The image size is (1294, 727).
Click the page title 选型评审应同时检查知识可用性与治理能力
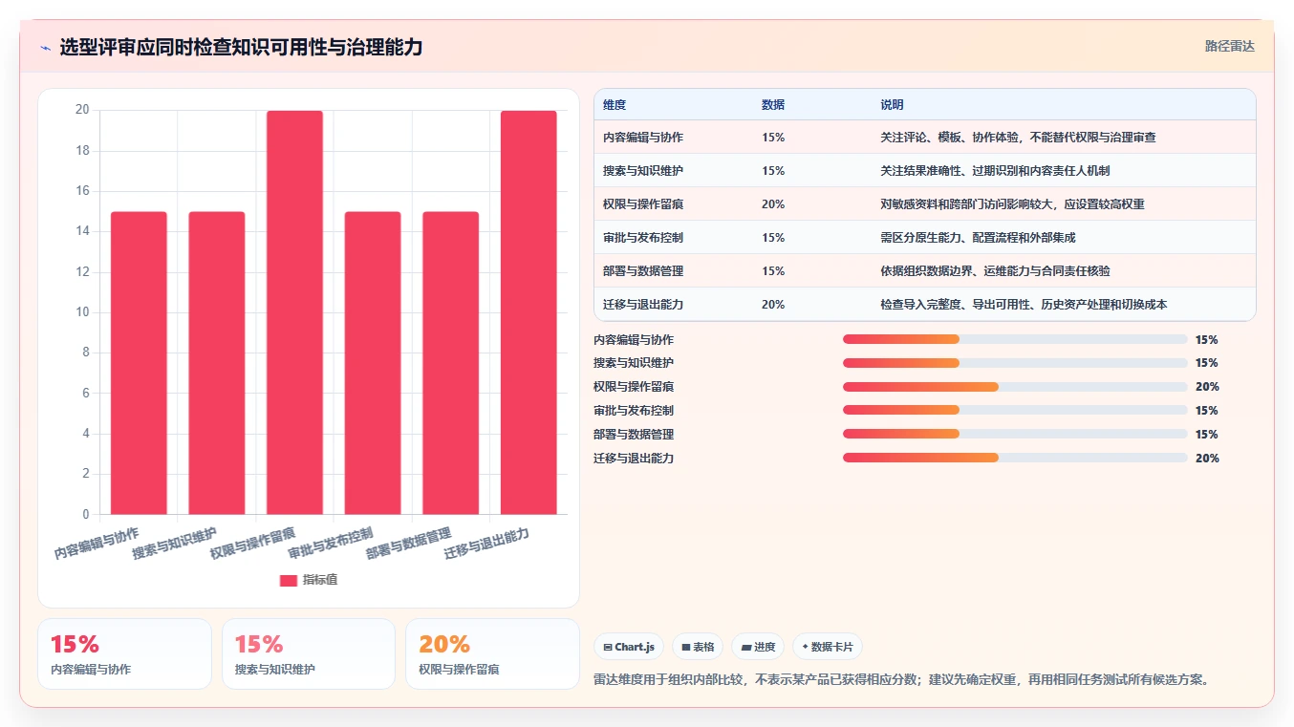click(x=241, y=48)
